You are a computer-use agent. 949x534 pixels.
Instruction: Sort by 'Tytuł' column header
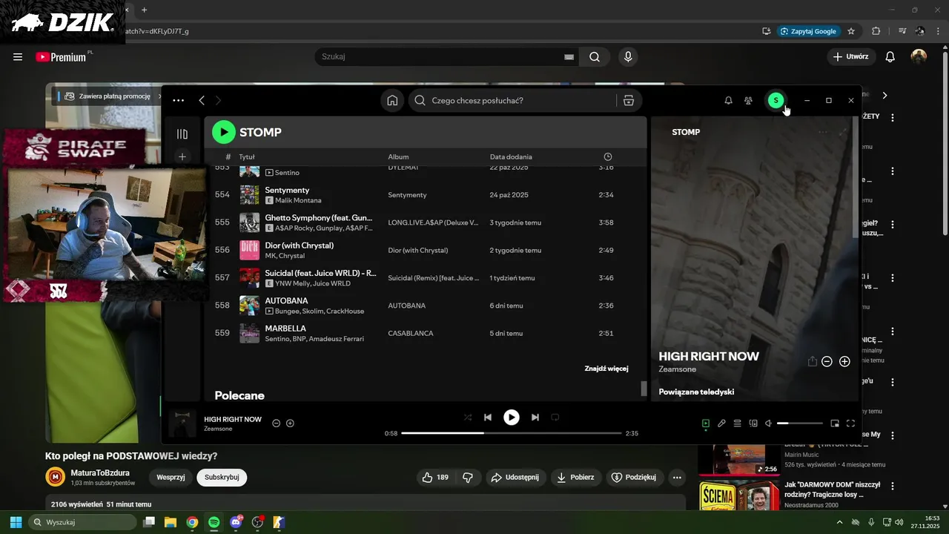(x=247, y=157)
